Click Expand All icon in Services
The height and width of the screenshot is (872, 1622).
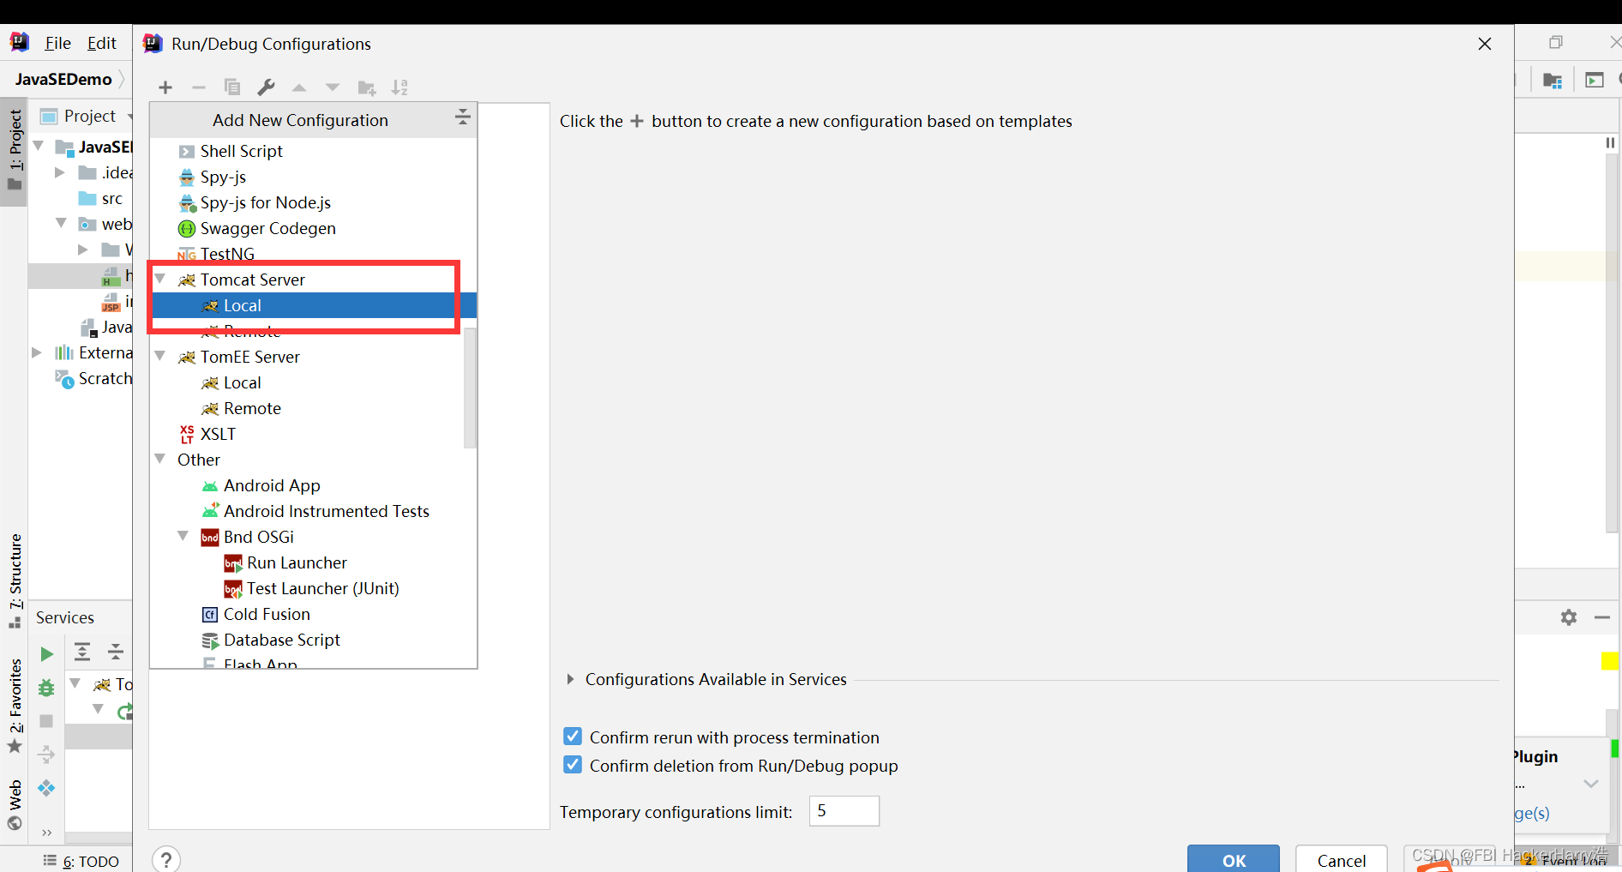click(x=82, y=652)
